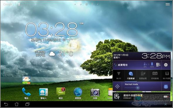Open the Google search box
Viewport: 173px width, 108px height.
coord(8,4)
